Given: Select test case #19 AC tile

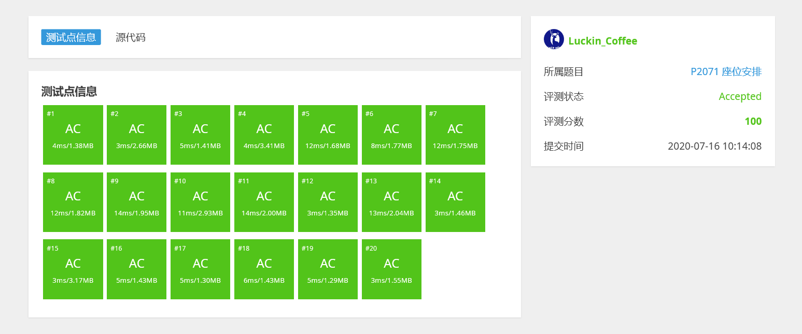Looking at the screenshot, I should (x=328, y=269).
